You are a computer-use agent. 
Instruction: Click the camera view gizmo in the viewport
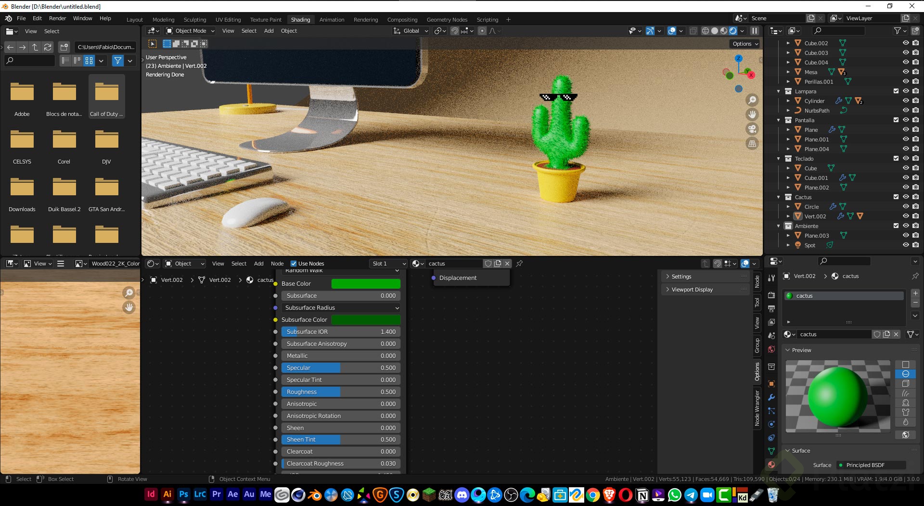[x=752, y=129]
